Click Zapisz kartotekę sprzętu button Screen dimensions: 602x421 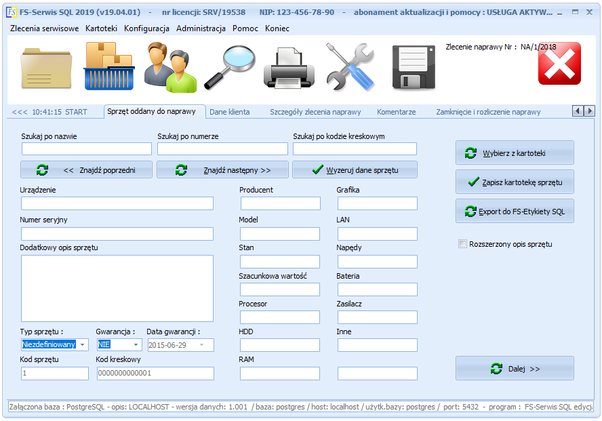515,182
